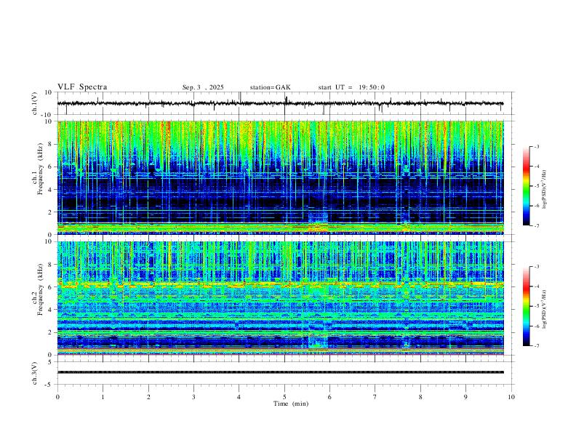Click the time axis tick label '0'
This screenshot has width=576, height=445.
click(57, 397)
